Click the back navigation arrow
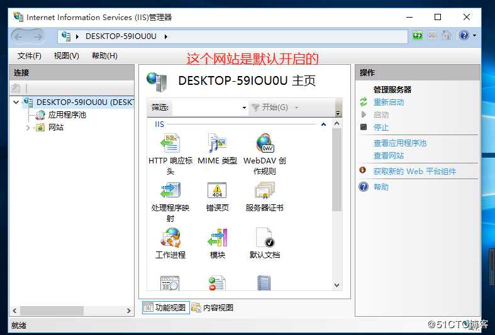 point(18,37)
